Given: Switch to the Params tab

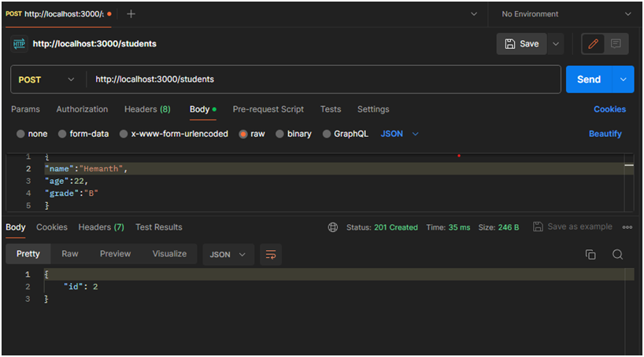Looking at the screenshot, I should click(x=25, y=109).
